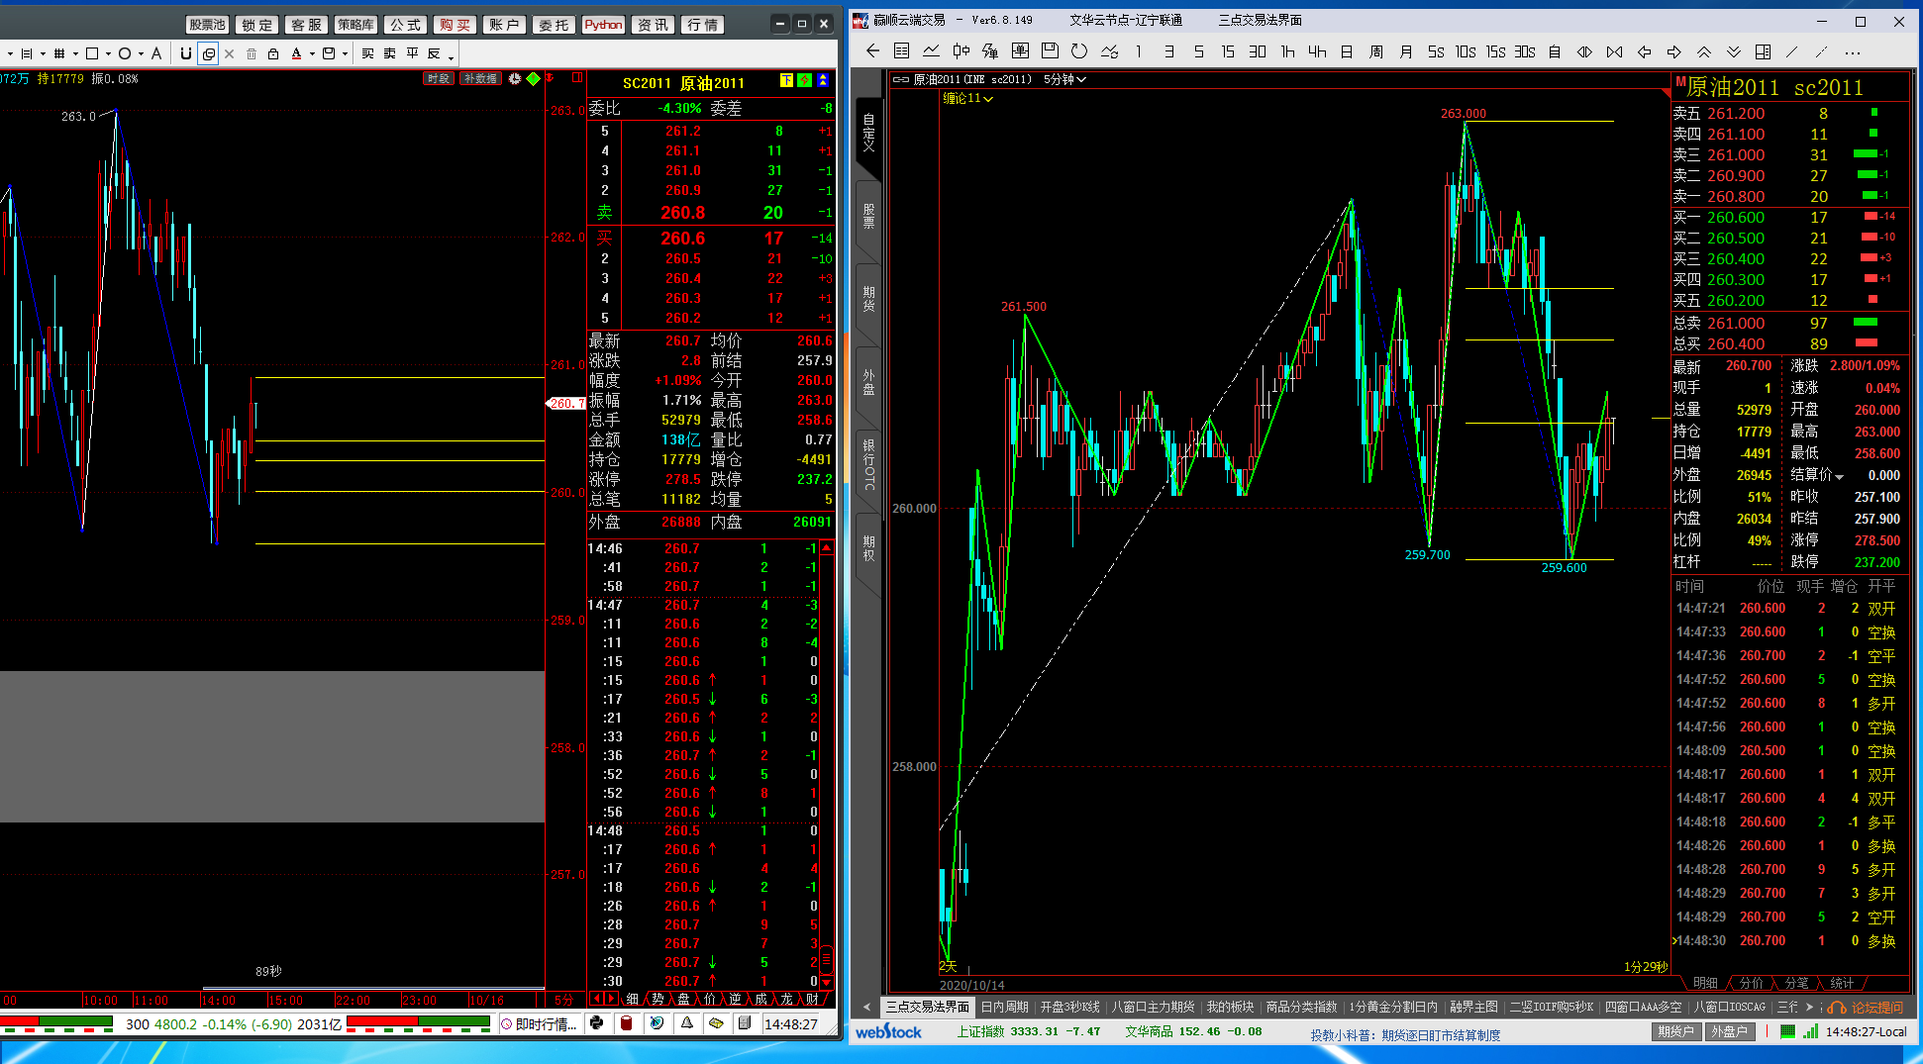
Task: Open the save template dropdown arrow
Action: pos(345,54)
